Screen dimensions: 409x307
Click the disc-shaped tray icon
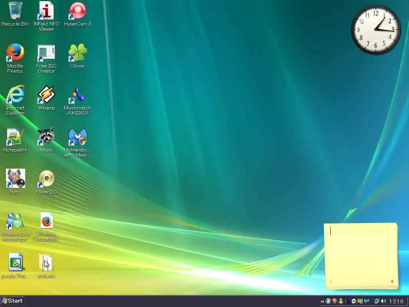tap(354, 301)
